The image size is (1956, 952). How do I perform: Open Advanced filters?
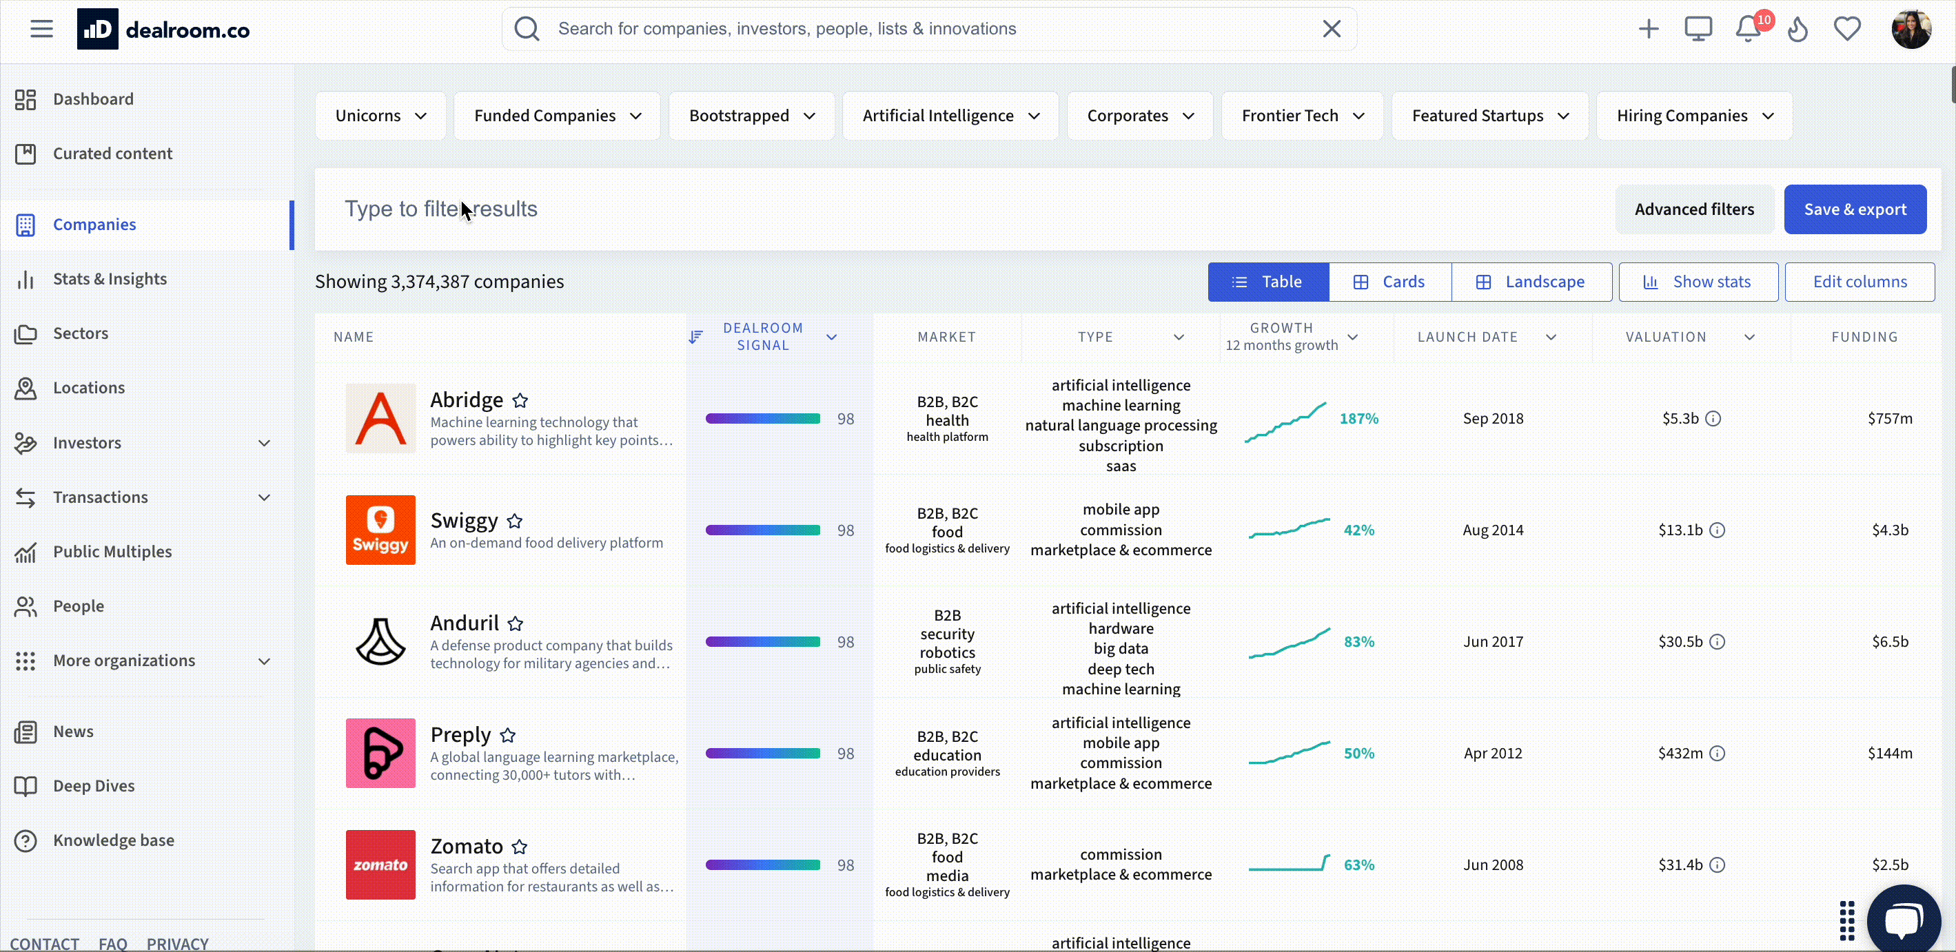pos(1694,209)
